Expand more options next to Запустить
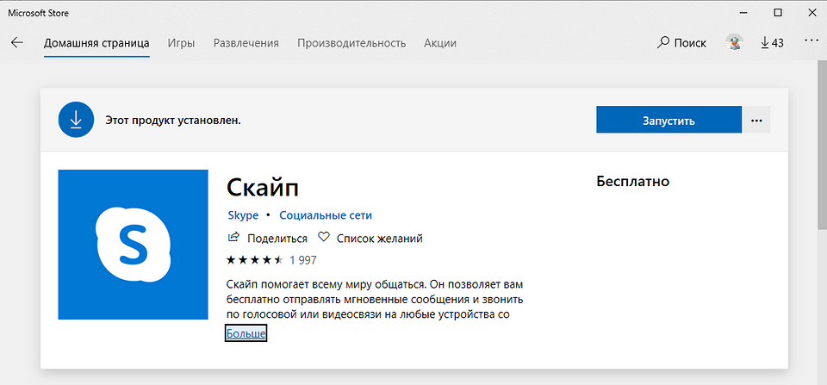 pos(756,121)
